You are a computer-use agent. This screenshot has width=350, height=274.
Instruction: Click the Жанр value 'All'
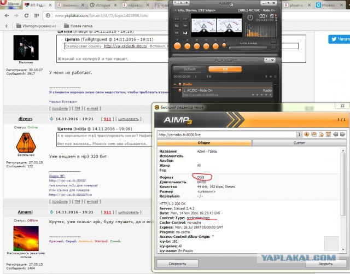coord(199,165)
